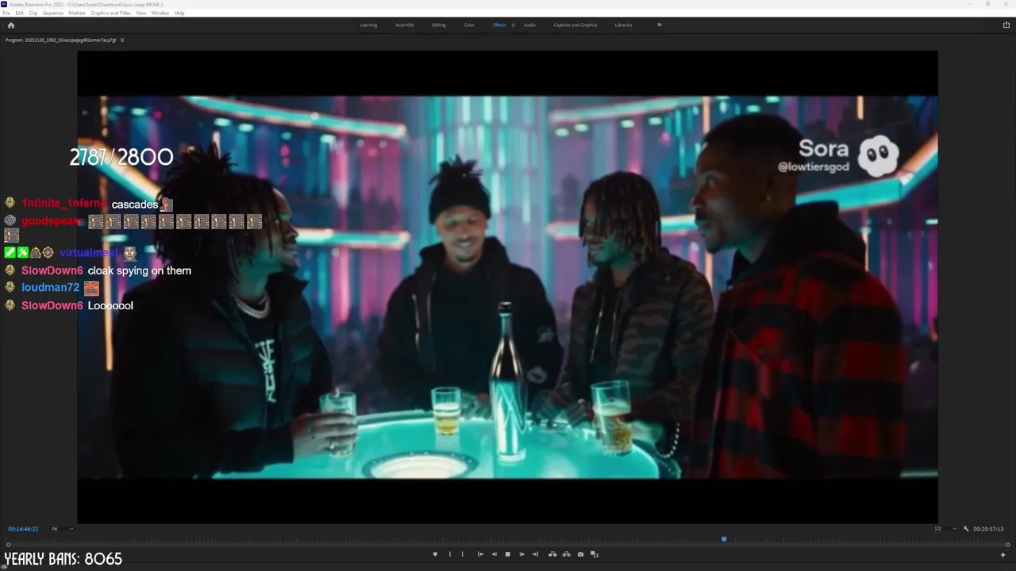Click chat username SlowDown6 beside 'cloak spying'
The height and width of the screenshot is (571, 1016).
coord(52,270)
